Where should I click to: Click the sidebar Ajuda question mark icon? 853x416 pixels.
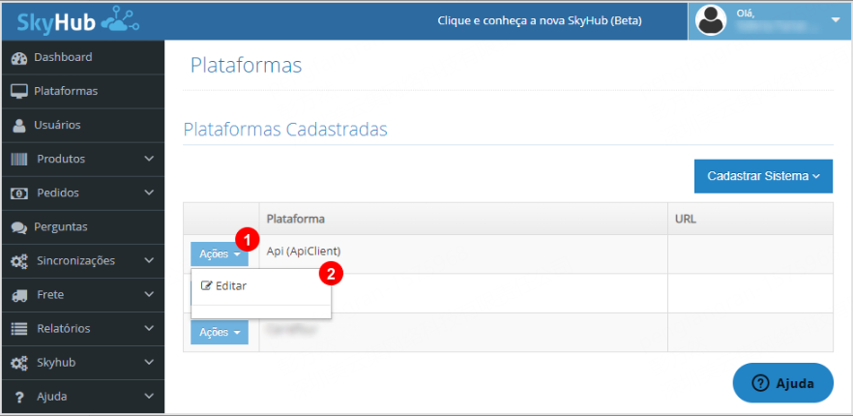click(x=19, y=397)
